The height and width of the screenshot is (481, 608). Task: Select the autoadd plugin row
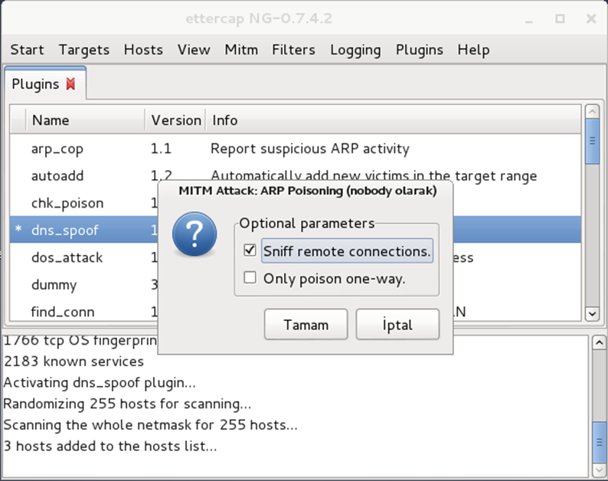[296, 175]
